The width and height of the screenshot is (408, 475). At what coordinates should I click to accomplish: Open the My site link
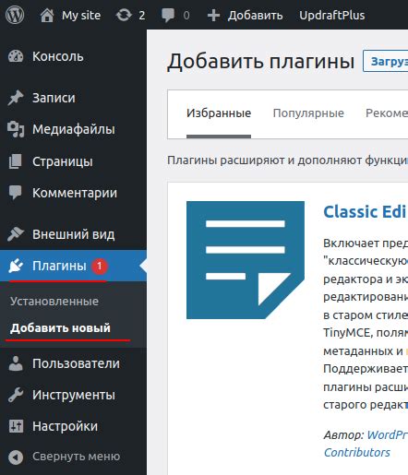(81, 15)
